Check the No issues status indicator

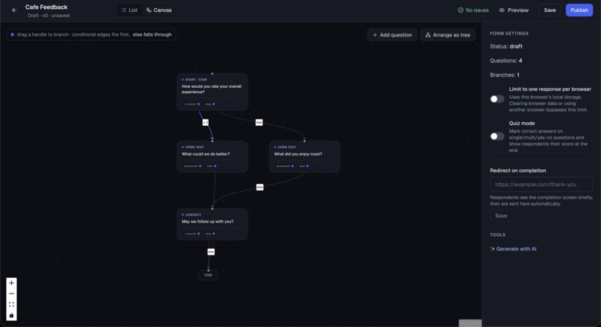(473, 10)
